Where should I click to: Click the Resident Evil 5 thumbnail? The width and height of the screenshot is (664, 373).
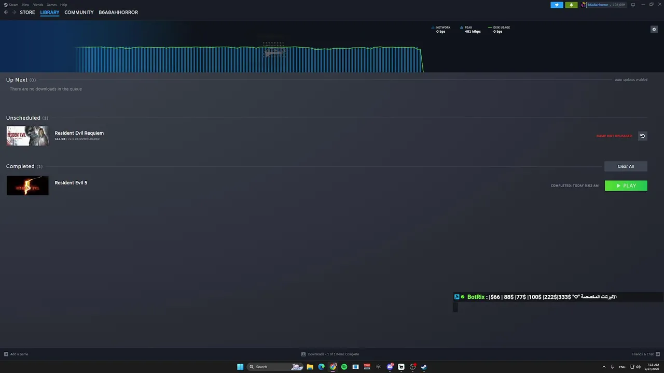coord(27,185)
